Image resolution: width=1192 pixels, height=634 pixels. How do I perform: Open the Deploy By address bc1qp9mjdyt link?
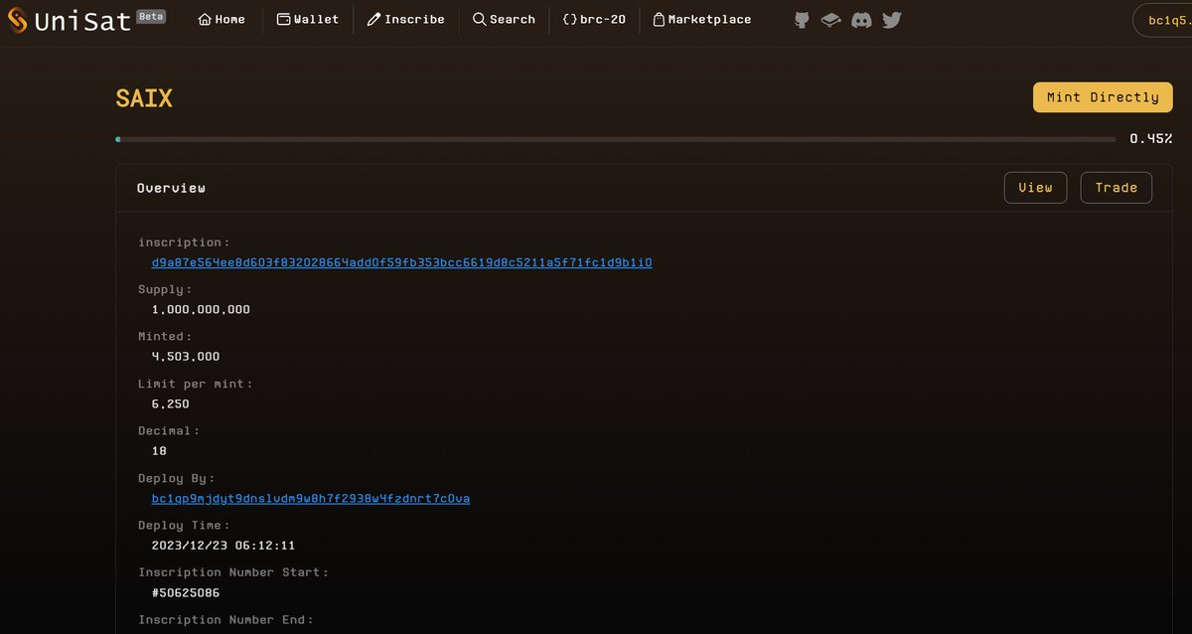click(311, 498)
